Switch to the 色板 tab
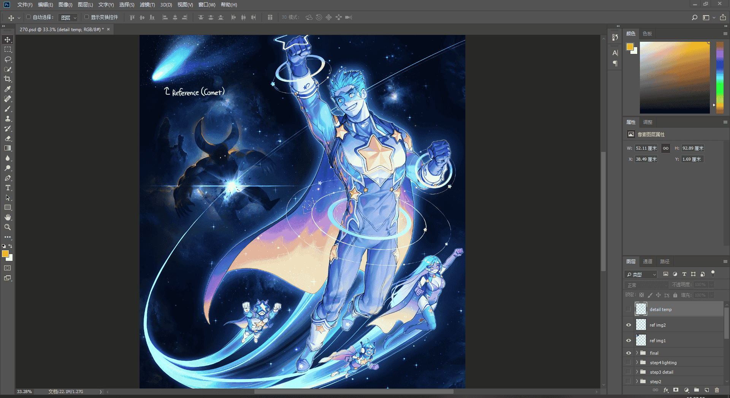Image resolution: width=730 pixels, height=398 pixels. pyautogui.click(x=647, y=33)
